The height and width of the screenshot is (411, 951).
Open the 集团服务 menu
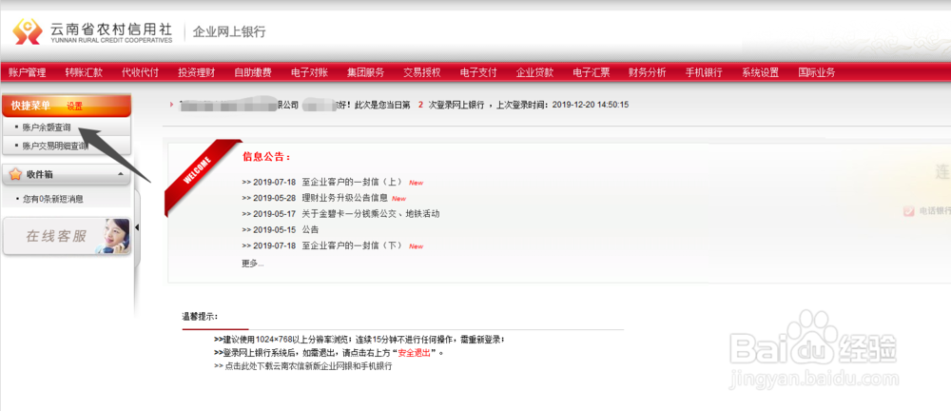(366, 73)
